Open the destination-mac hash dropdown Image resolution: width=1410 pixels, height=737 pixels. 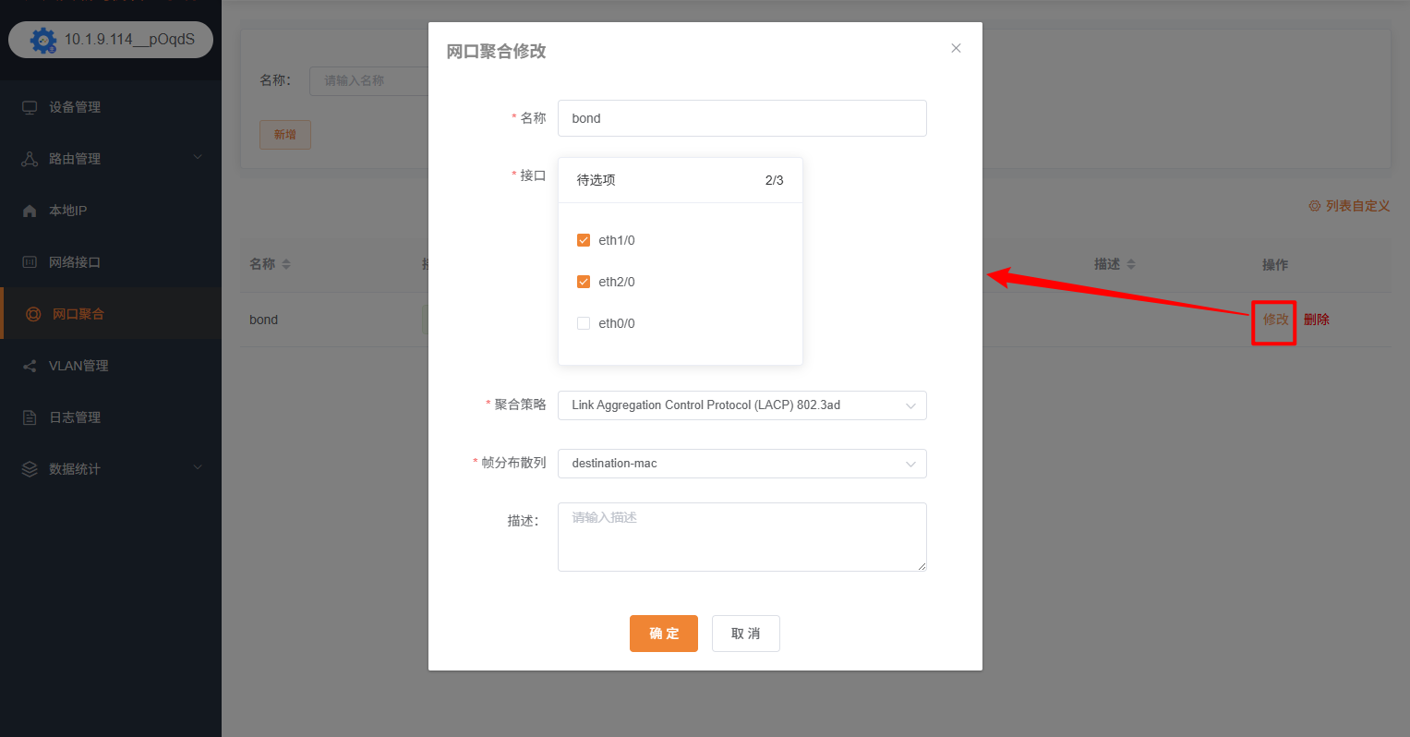741,463
